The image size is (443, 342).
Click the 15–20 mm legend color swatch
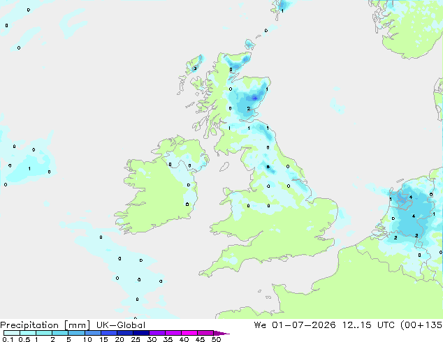(108, 333)
